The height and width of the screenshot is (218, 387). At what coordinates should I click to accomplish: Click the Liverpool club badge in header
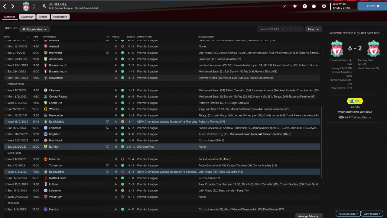click(x=26, y=6)
